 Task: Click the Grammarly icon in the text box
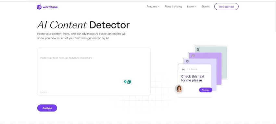click(129, 82)
